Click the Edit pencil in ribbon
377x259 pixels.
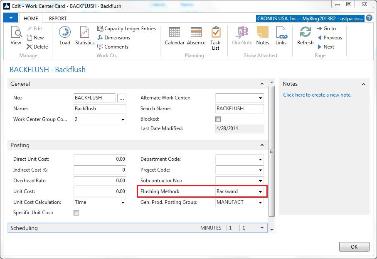(x=34, y=29)
